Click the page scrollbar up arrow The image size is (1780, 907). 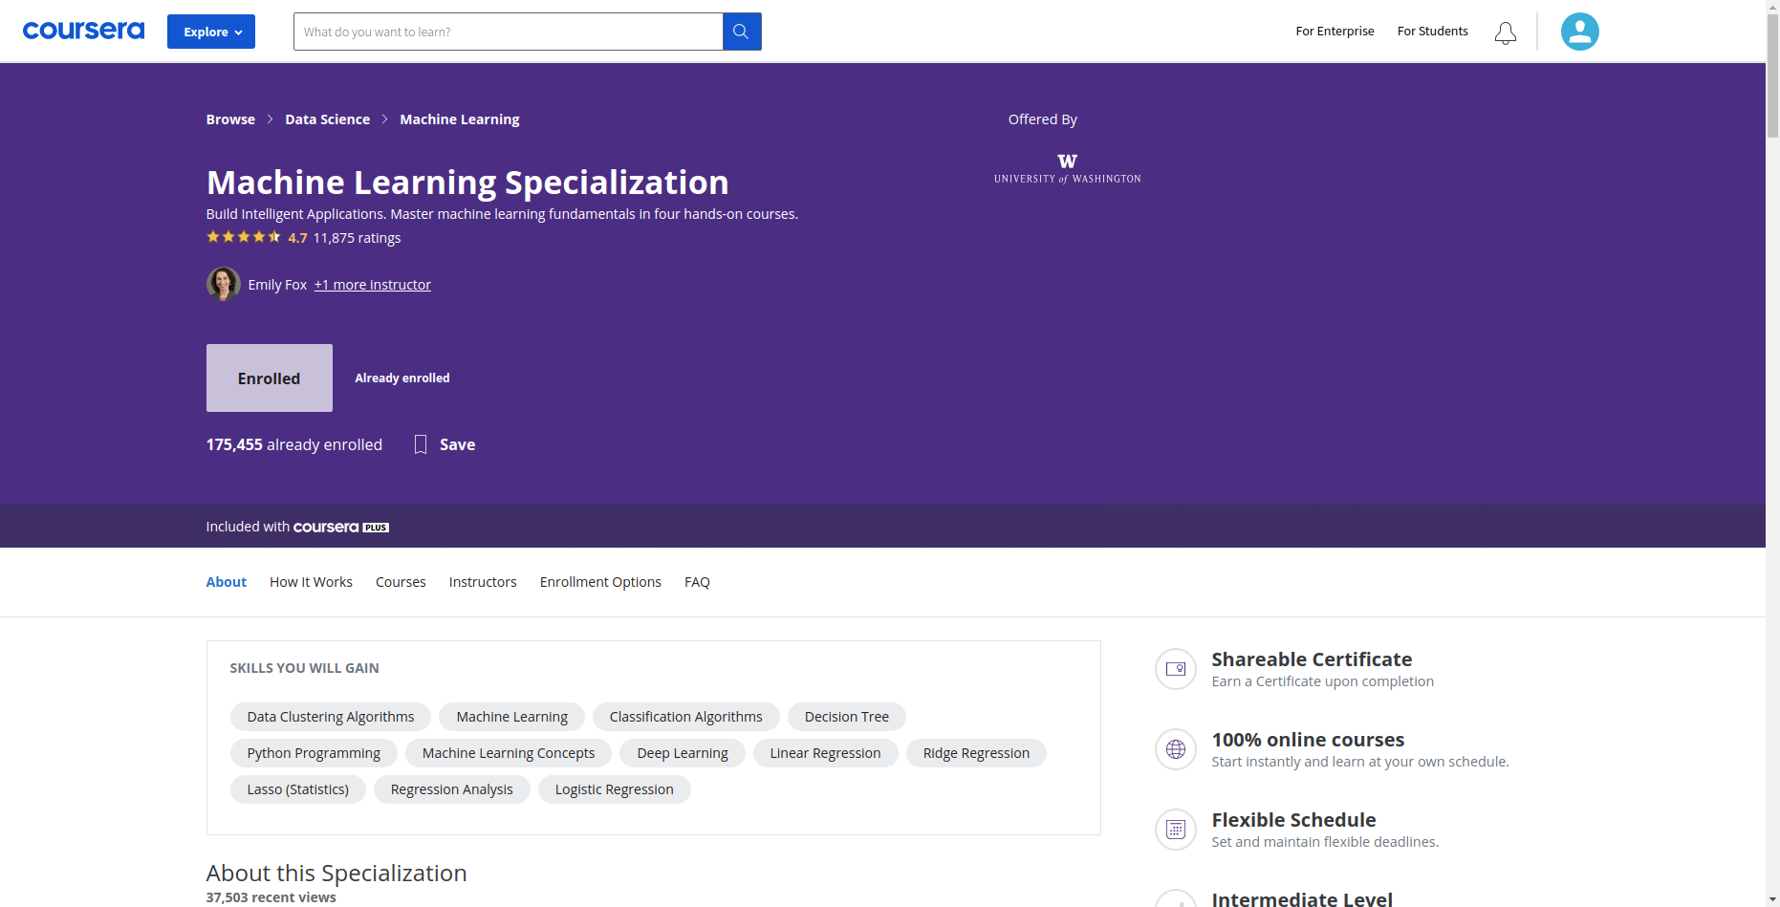click(1772, 7)
